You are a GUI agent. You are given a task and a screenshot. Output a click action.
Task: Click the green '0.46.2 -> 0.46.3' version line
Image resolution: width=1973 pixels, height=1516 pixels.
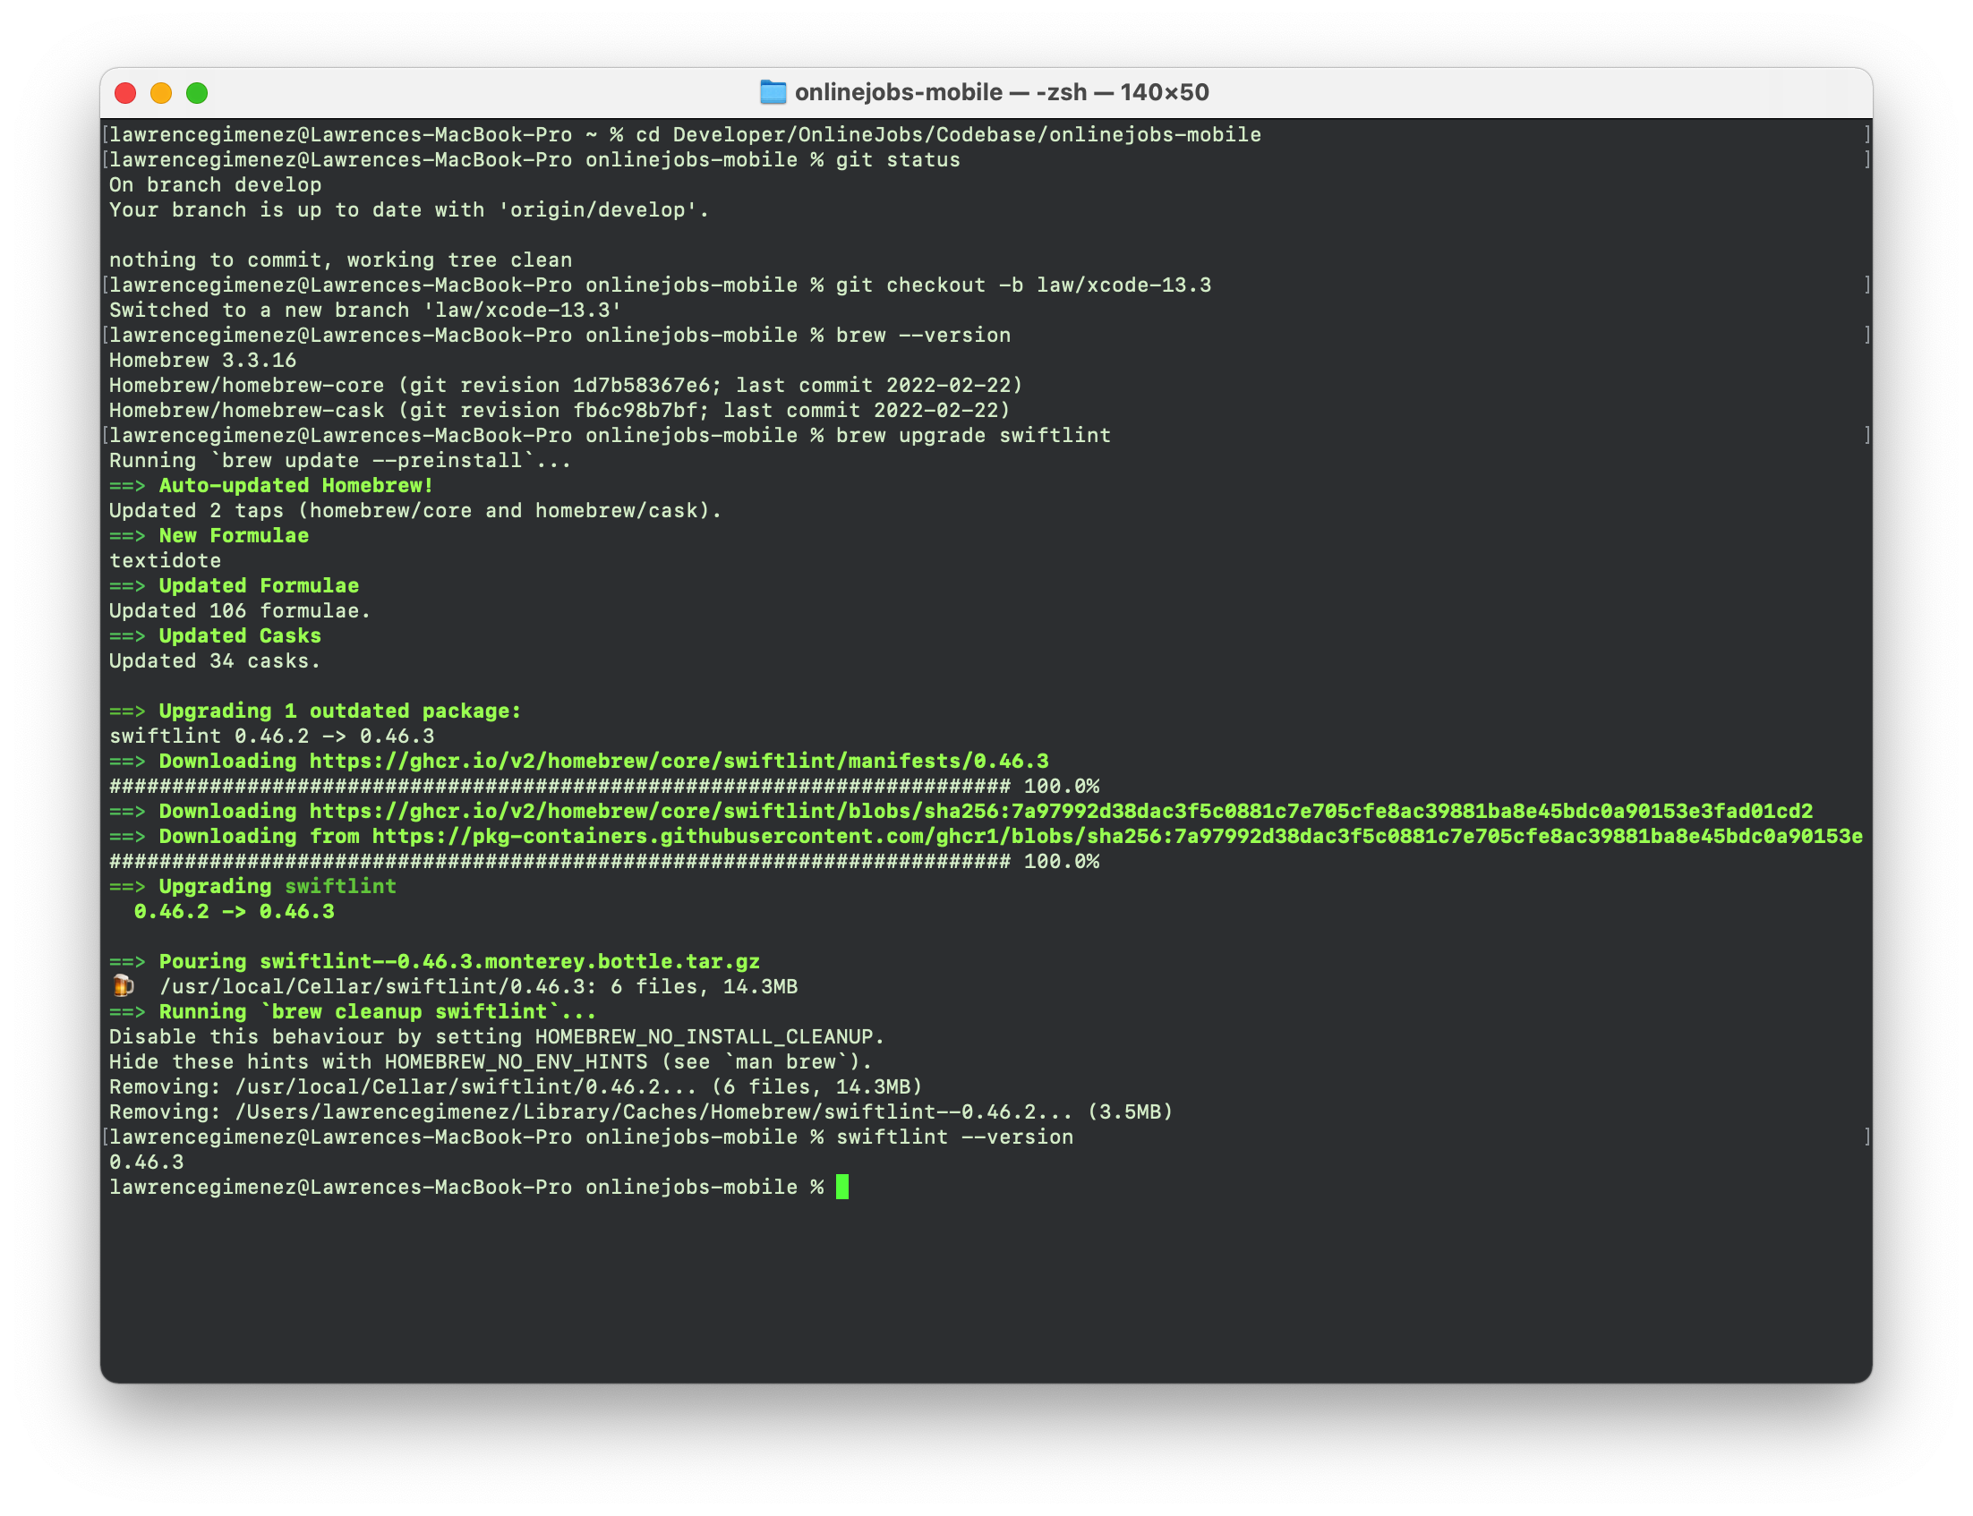pyautogui.click(x=234, y=911)
